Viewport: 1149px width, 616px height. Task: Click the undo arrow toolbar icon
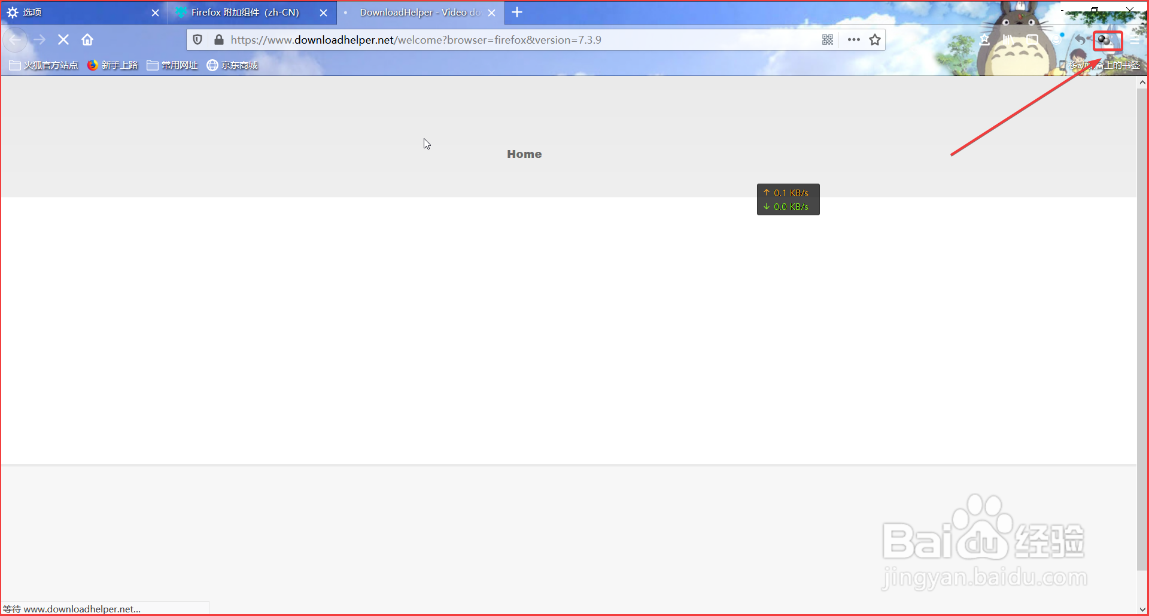tap(1080, 40)
